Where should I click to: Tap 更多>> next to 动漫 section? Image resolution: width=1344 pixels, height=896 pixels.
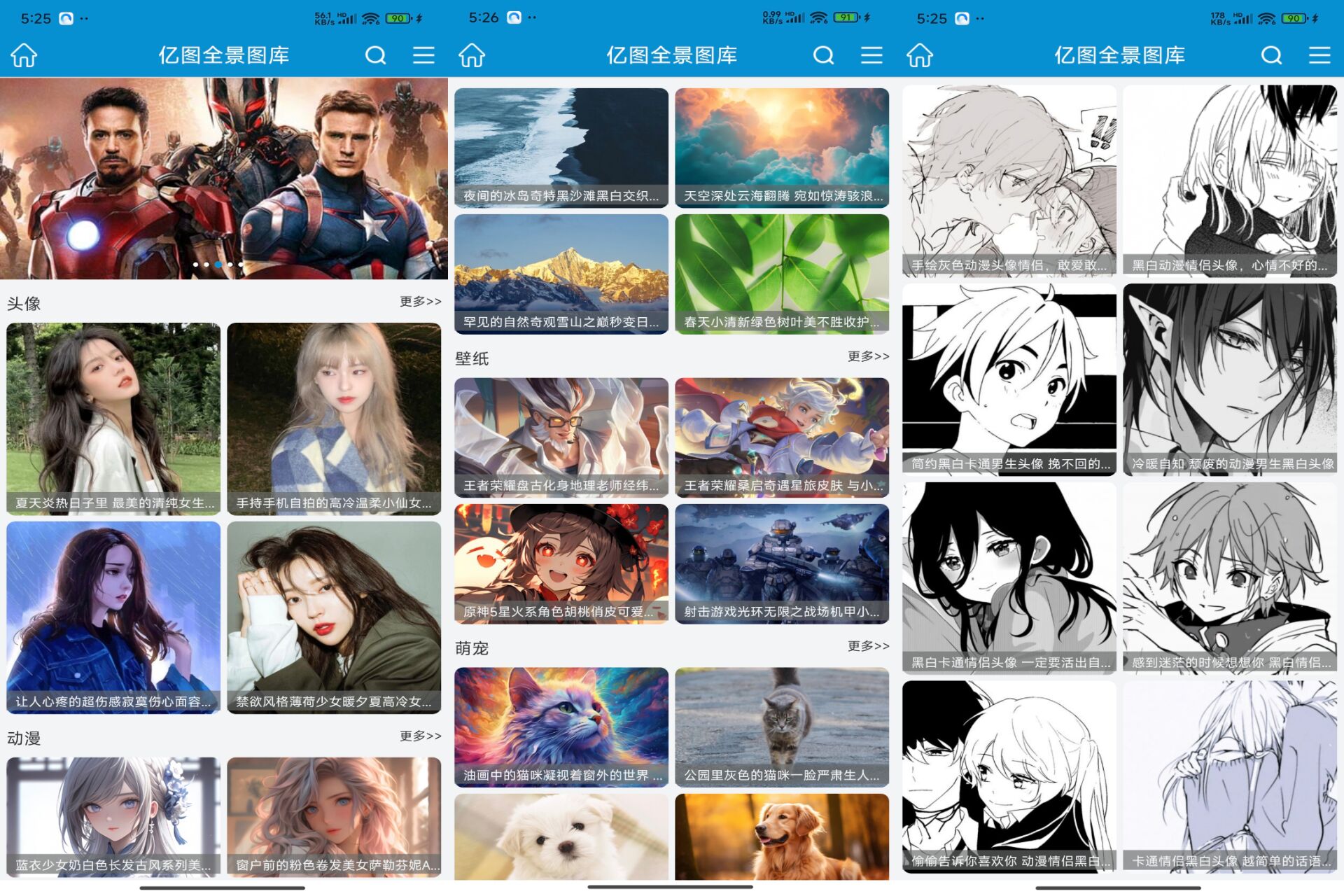point(420,736)
